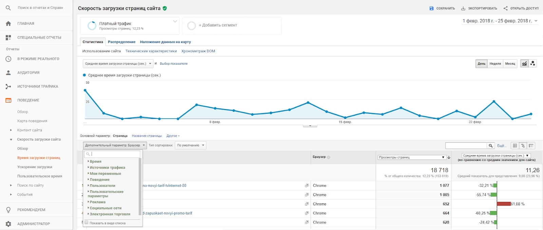Switch to motion chart bubbles icon
Screen dimensions: 543x230
(533, 63)
